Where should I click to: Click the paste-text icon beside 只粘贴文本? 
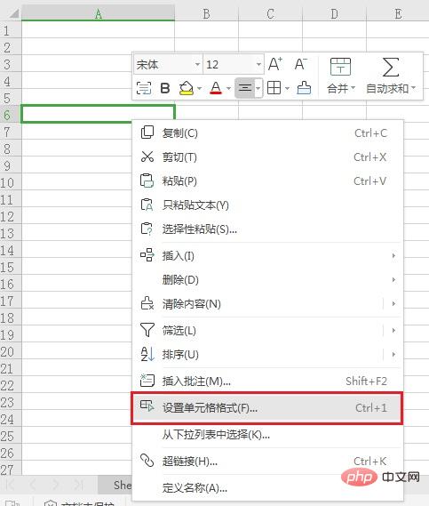pos(147,205)
